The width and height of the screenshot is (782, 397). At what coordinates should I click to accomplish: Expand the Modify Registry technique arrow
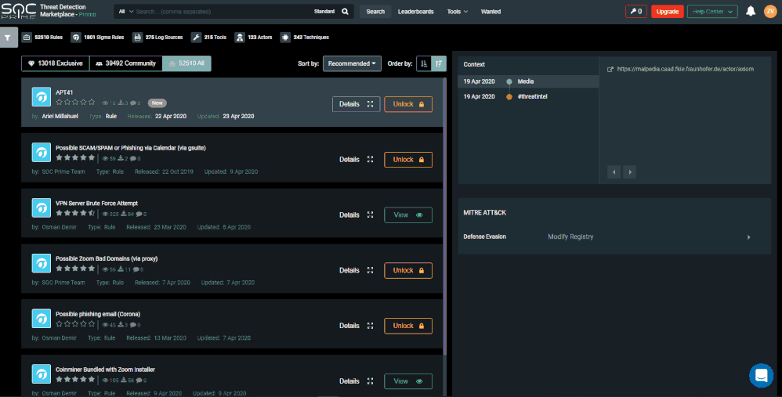748,237
